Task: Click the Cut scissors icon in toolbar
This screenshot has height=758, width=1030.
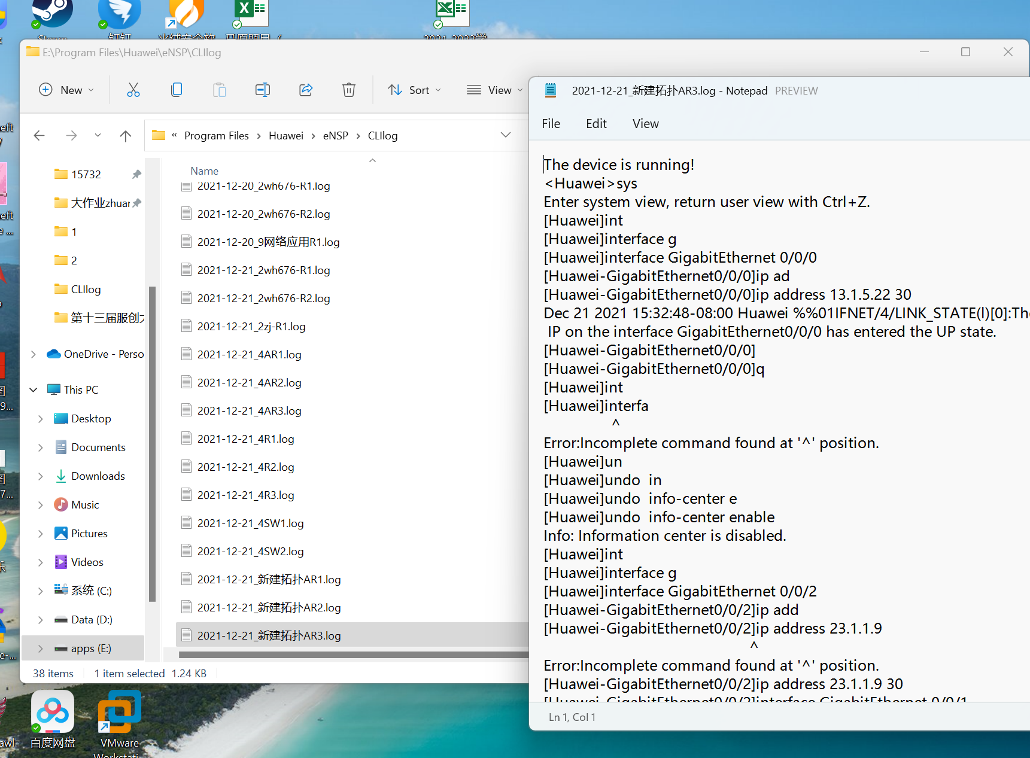Action: pyautogui.click(x=133, y=90)
